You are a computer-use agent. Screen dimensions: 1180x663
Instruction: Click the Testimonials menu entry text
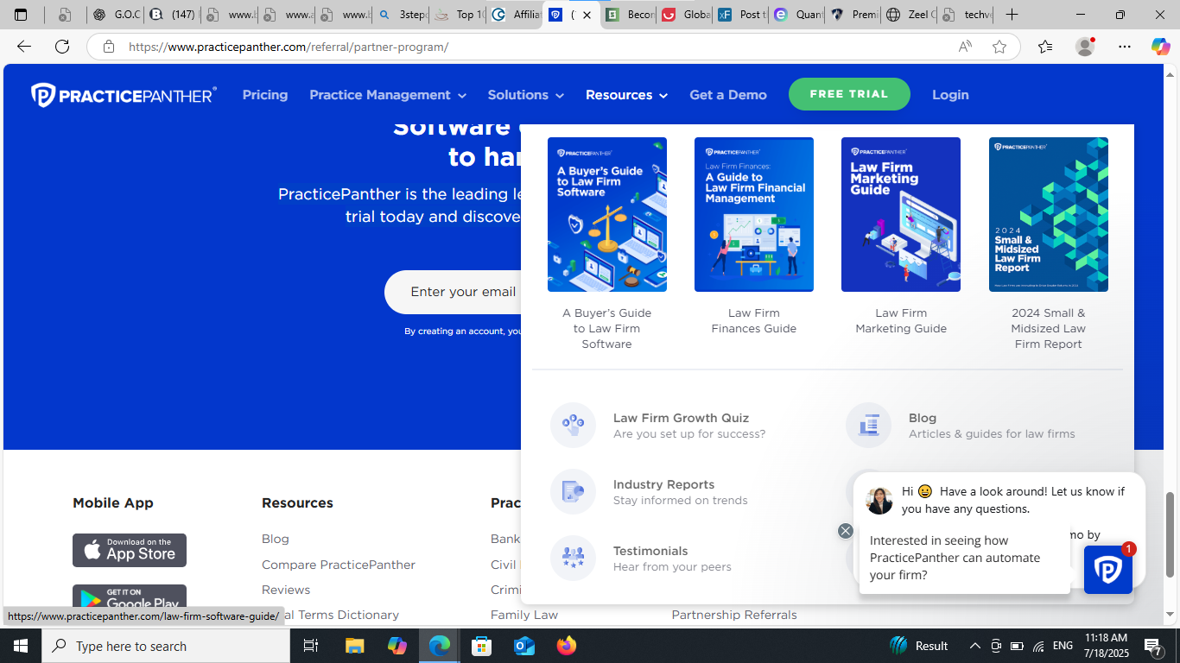(650, 551)
